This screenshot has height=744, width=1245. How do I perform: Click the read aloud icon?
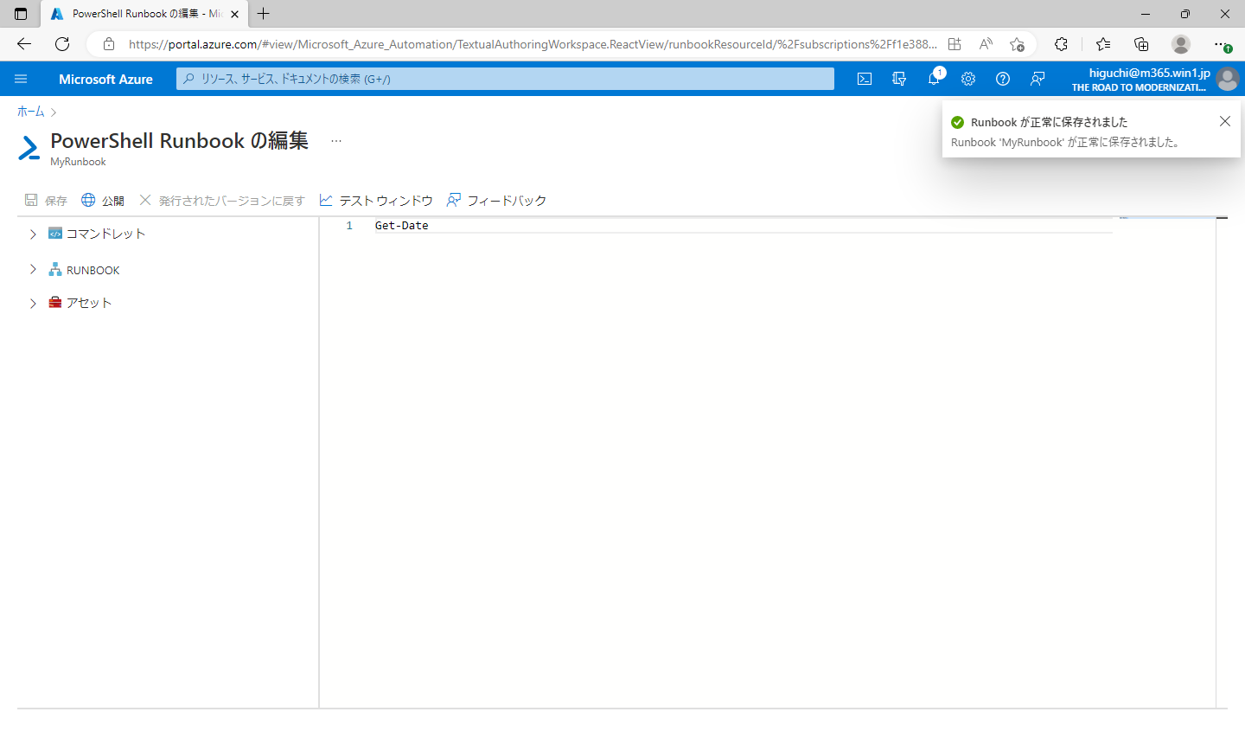(986, 44)
